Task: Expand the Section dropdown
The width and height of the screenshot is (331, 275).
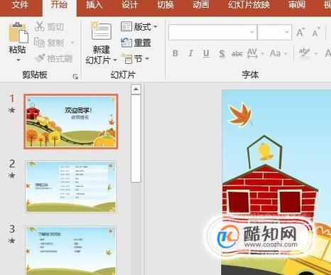Action: pos(136,58)
